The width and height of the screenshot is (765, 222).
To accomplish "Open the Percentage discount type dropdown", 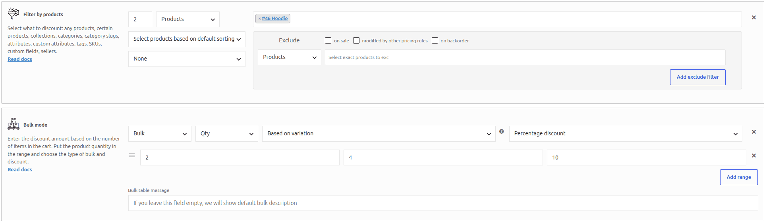I will point(626,134).
